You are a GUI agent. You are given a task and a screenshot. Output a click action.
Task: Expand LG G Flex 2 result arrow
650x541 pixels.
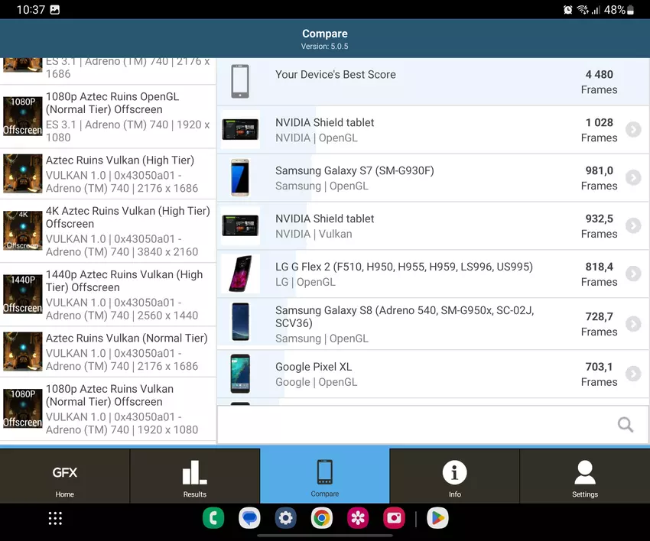tap(633, 274)
